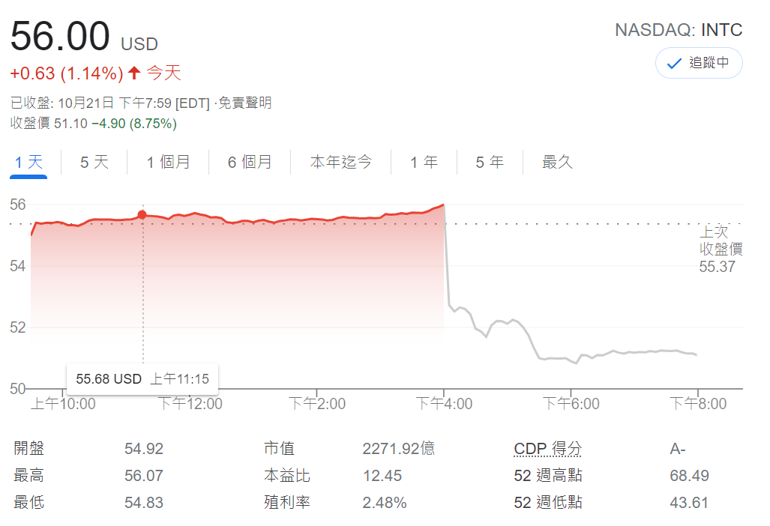
Task: Click the red up arrow icon
Action: (x=134, y=73)
